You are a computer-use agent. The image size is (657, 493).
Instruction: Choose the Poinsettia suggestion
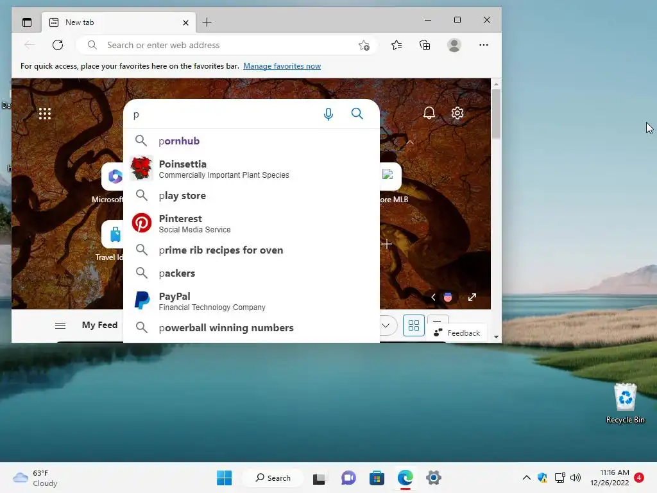coord(252,169)
